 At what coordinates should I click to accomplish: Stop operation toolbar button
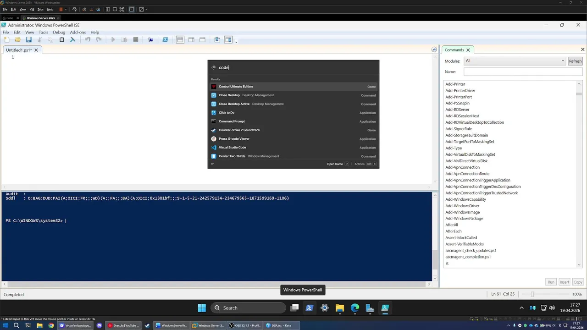[x=136, y=40]
